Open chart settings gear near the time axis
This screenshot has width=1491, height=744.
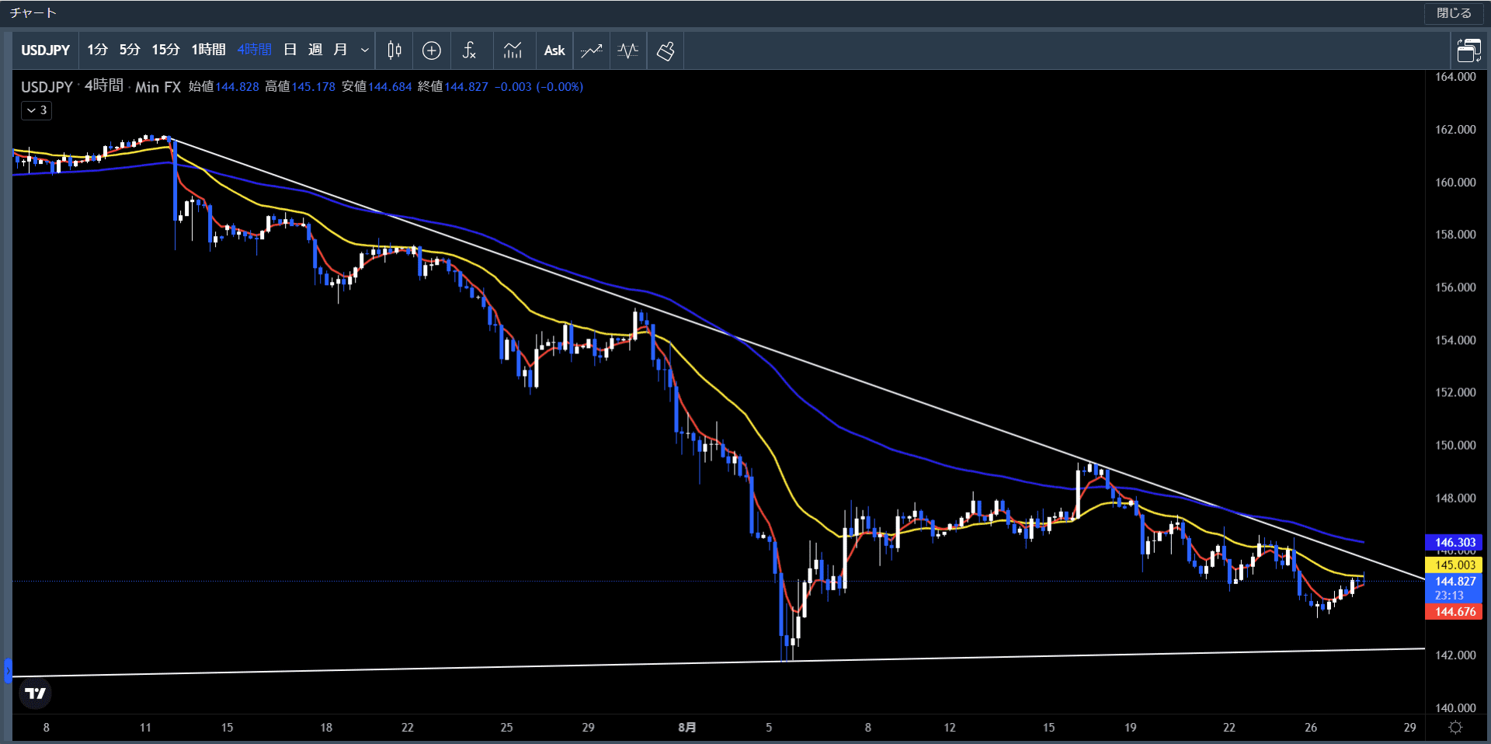[x=1456, y=728]
